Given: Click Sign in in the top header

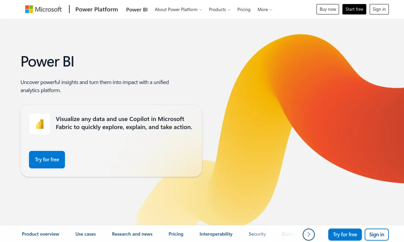Looking at the screenshot, I should point(379,9).
